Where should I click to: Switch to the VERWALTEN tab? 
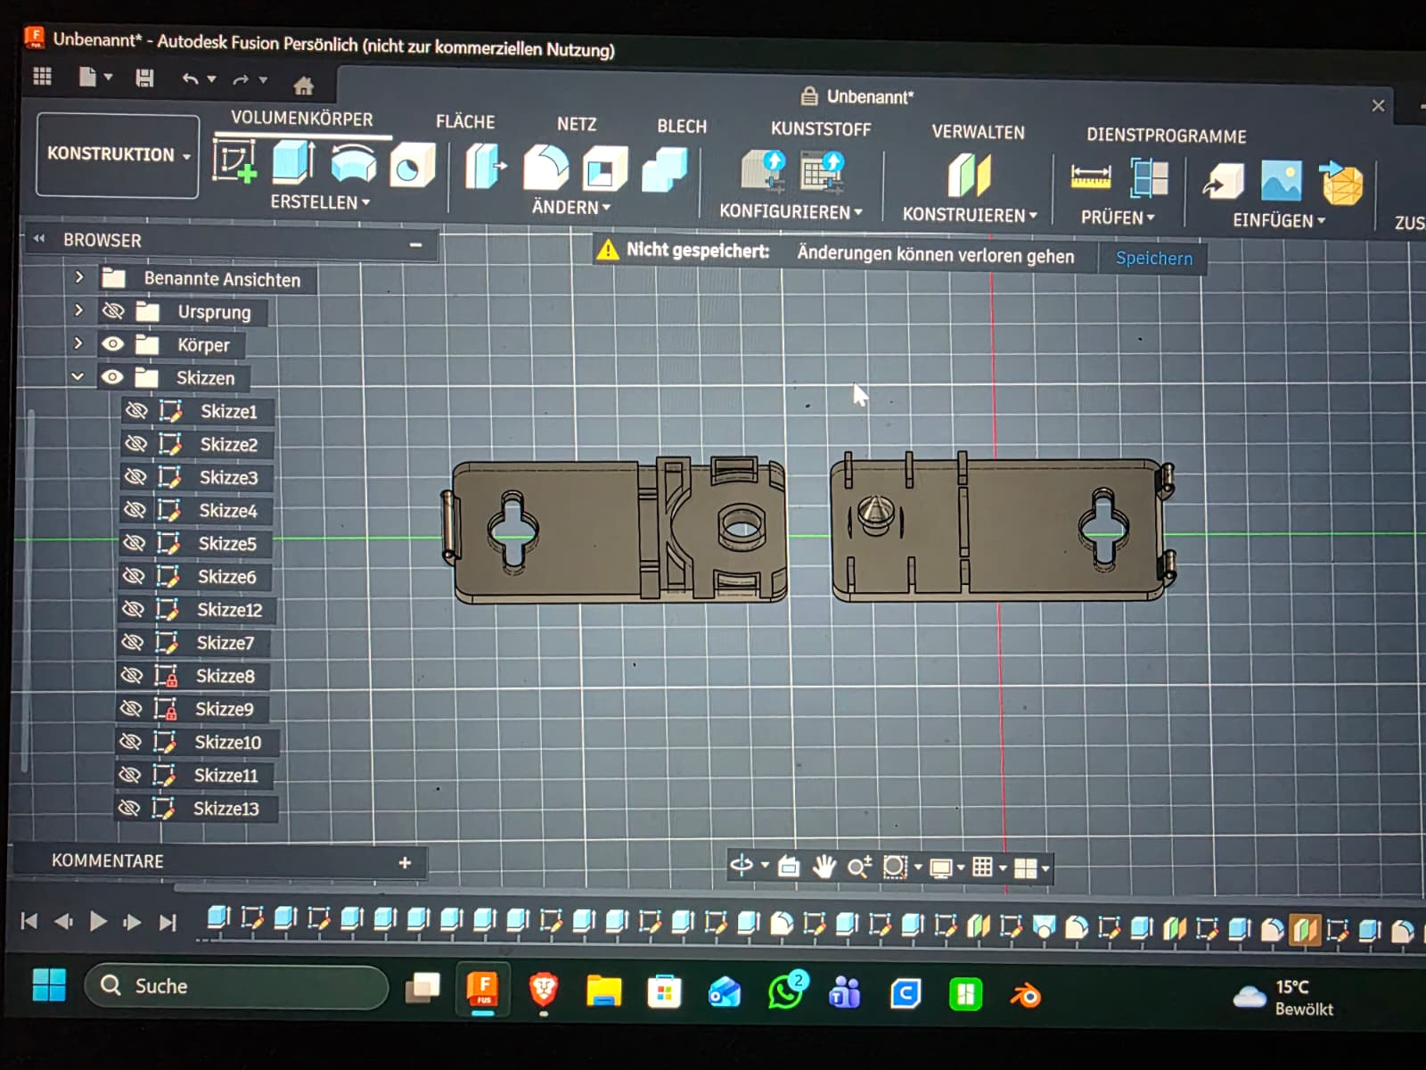click(979, 132)
